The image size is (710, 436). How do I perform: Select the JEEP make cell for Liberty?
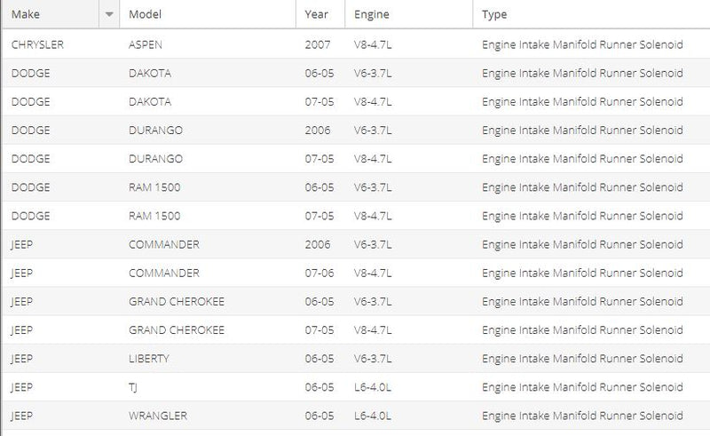click(21, 359)
